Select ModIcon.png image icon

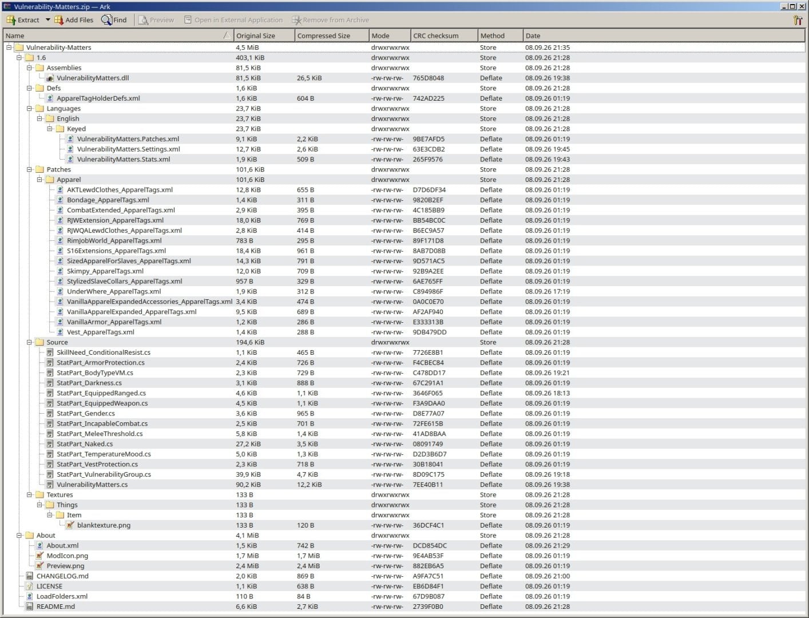(x=39, y=556)
